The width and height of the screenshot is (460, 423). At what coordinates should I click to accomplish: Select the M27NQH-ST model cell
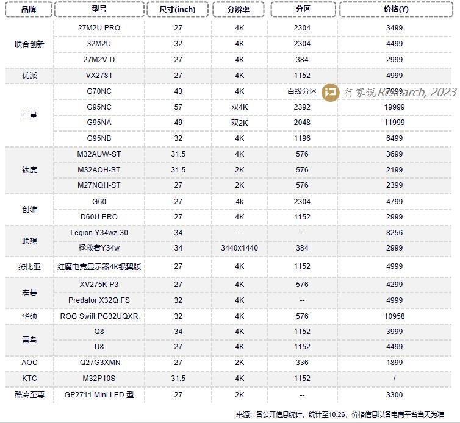99,185
